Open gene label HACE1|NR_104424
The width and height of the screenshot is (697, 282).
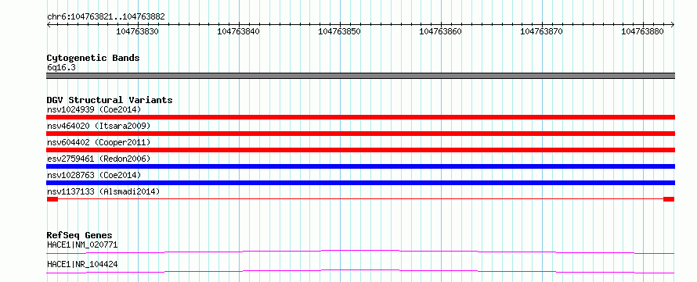(82, 264)
